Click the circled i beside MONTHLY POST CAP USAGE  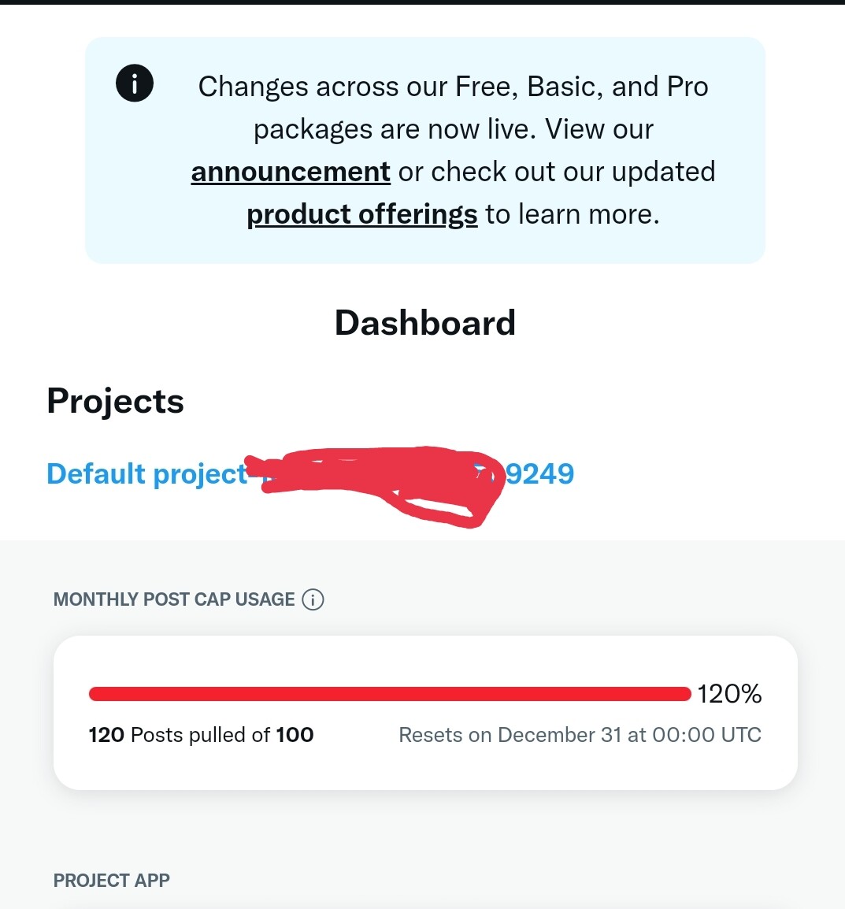(x=313, y=599)
